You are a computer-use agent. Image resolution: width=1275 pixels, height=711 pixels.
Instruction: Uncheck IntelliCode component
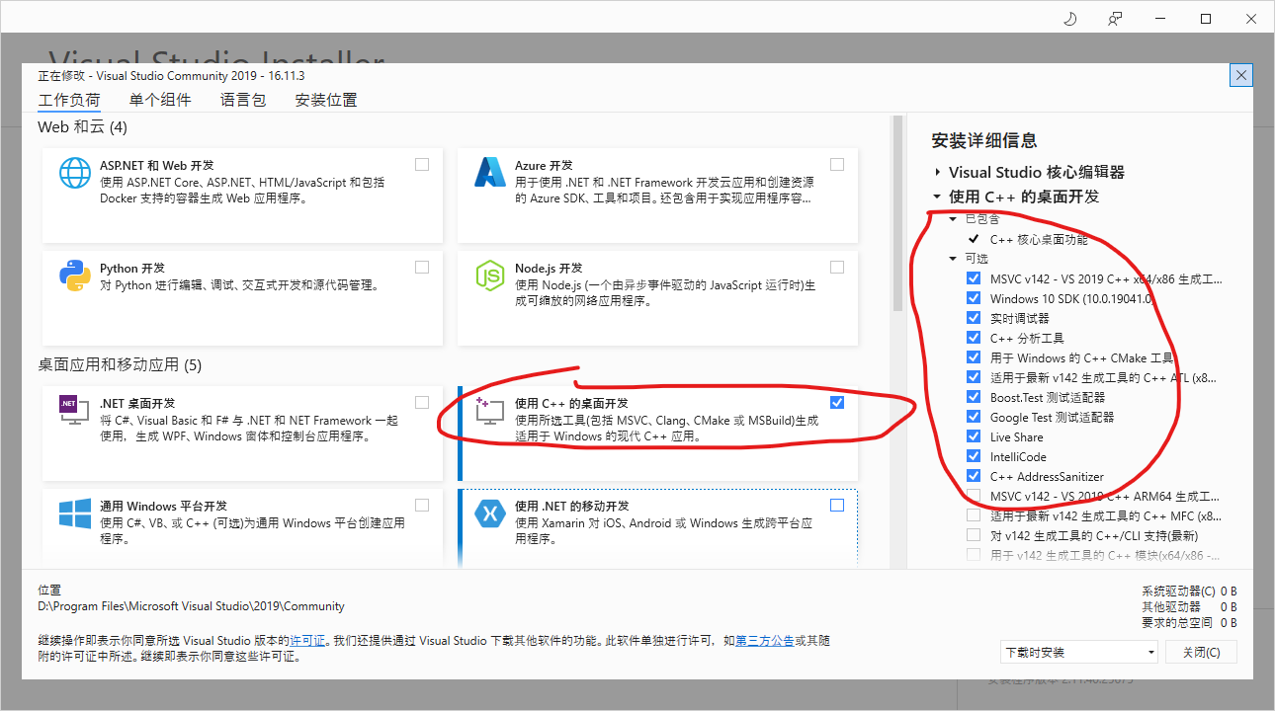[x=974, y=456]
